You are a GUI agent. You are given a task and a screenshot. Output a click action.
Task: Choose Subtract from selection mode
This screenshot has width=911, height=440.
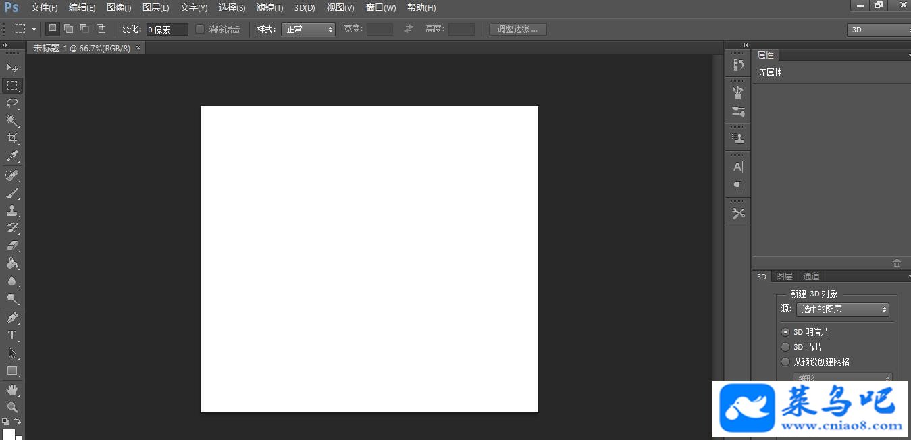tap(84, 28)
